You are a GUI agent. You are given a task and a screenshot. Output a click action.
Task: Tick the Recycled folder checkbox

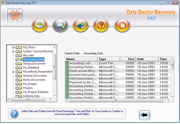(x=17, y=56)
